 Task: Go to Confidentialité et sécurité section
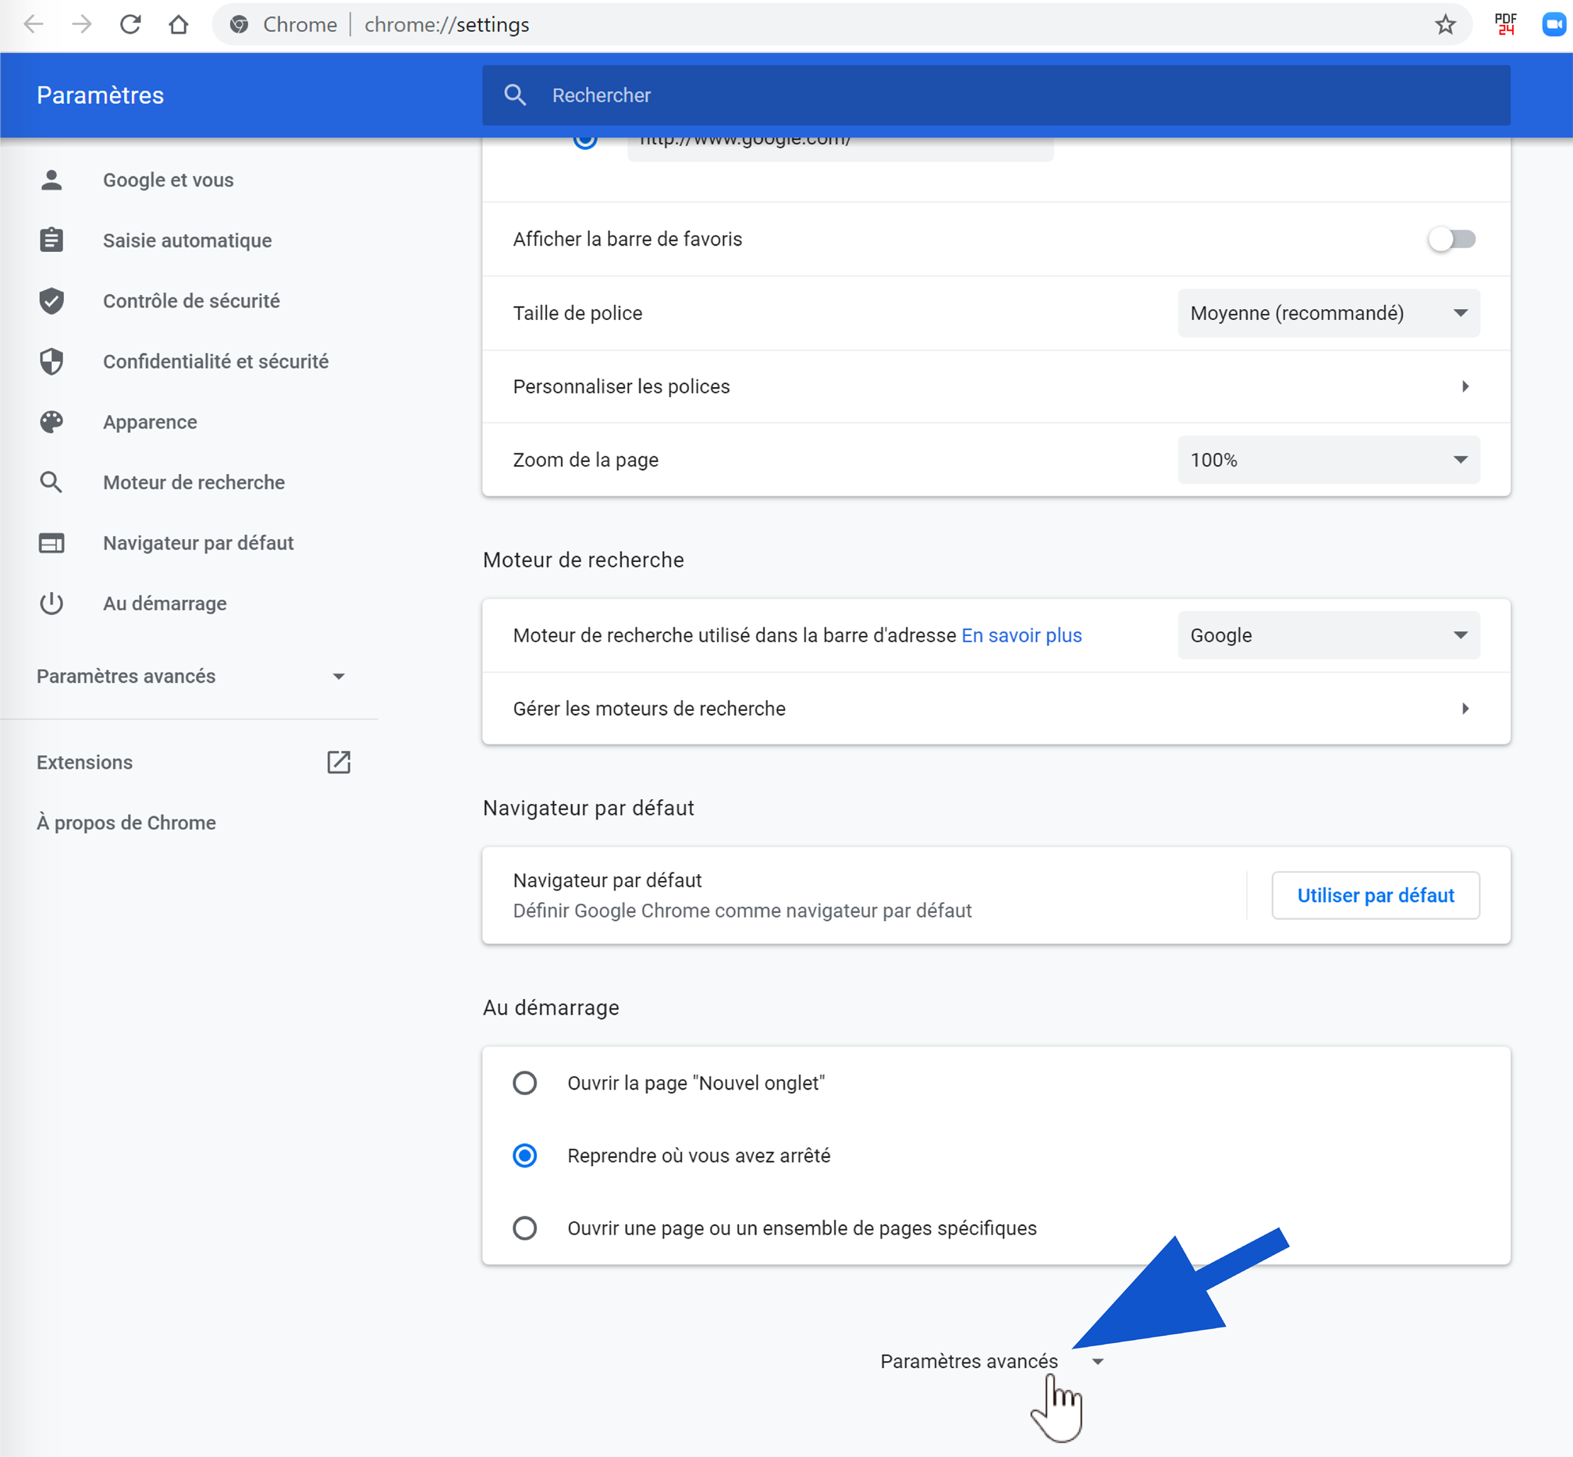click(x=216, y=361)
